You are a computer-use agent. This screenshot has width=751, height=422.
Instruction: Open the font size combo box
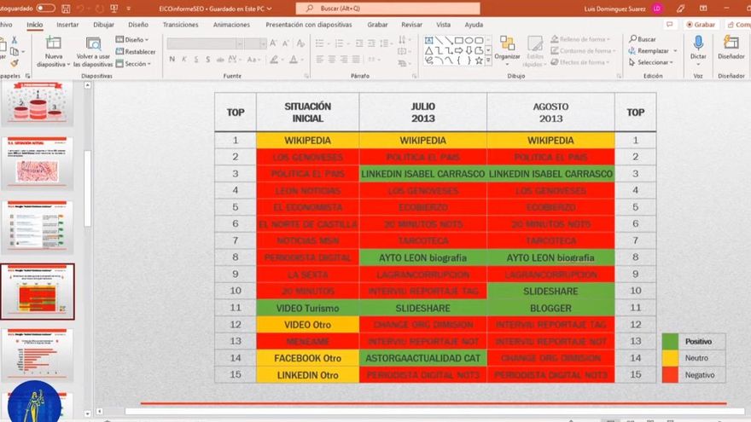pyautogui.click(x=255, y=43)
